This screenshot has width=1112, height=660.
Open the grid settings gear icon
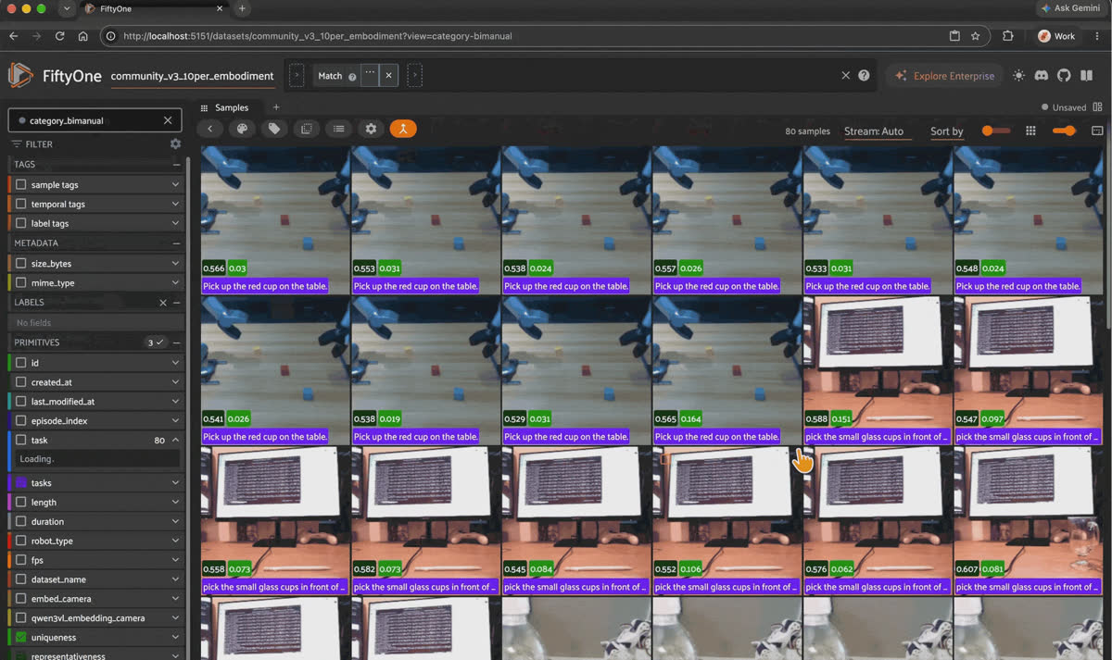[x=371, y=129]
